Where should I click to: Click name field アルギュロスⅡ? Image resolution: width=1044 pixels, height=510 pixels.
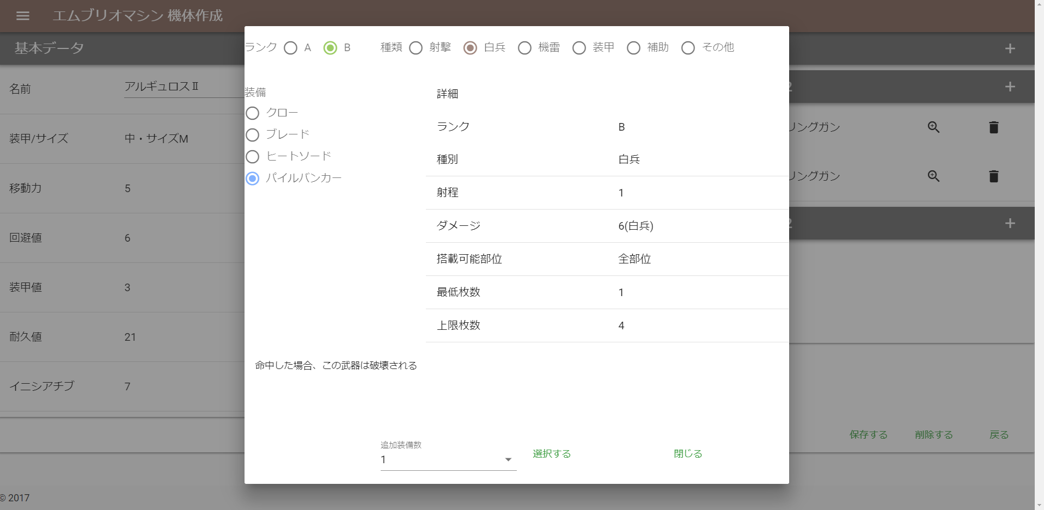point(184,87)
